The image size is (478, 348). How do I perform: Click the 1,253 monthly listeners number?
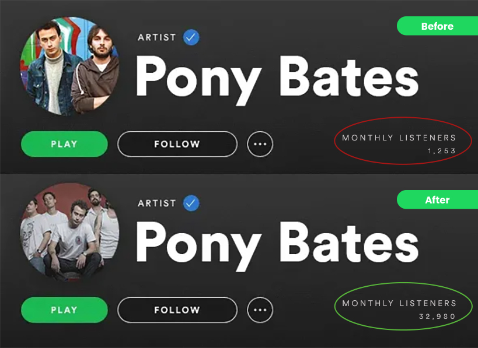pyautogui.click(x=441, y=151)
